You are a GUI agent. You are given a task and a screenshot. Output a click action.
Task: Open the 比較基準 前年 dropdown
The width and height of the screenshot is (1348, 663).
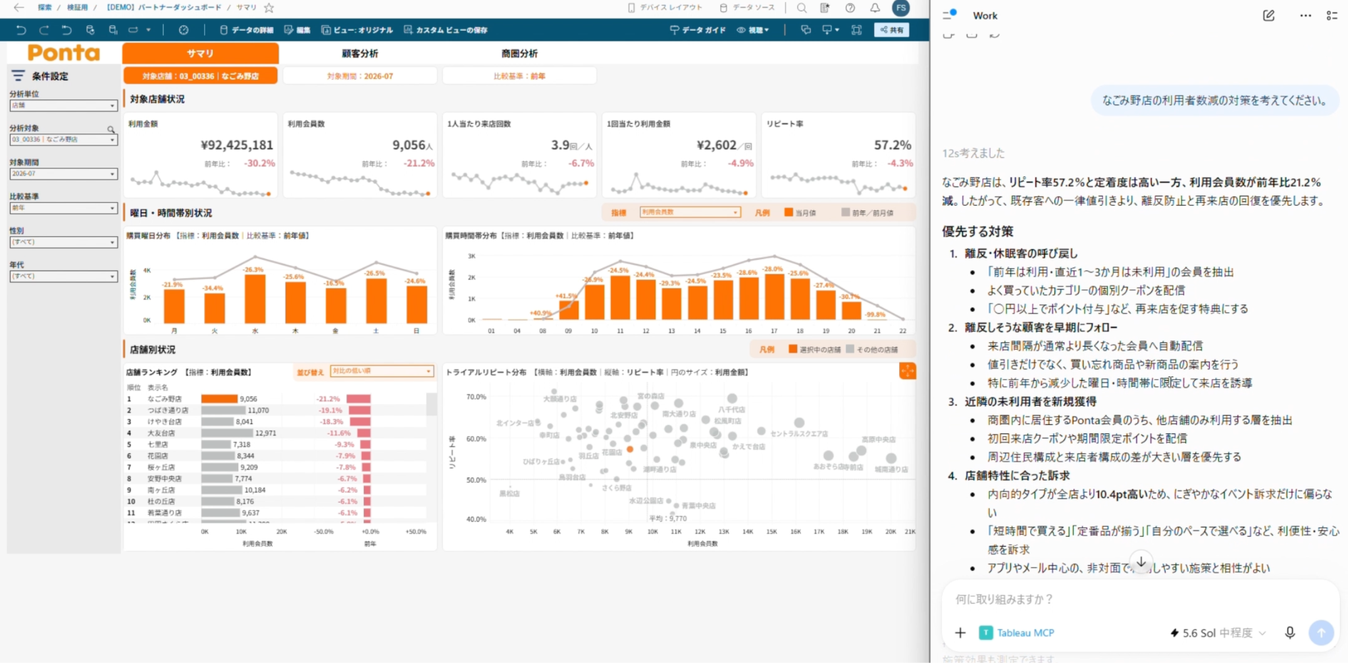(x=63, y=208)
